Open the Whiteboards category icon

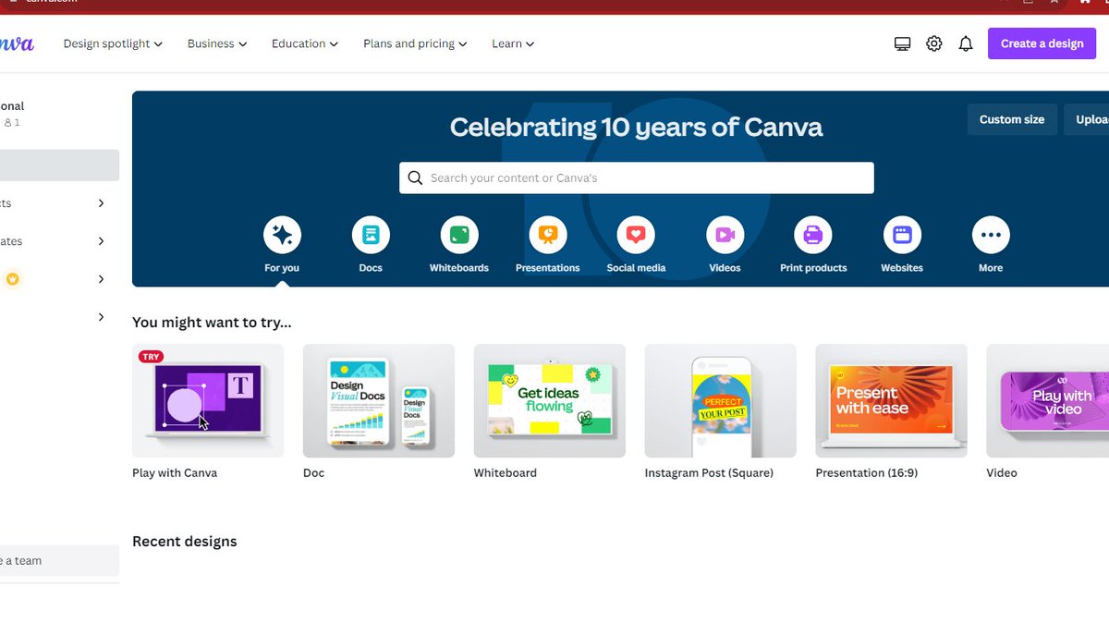(459, 235)
